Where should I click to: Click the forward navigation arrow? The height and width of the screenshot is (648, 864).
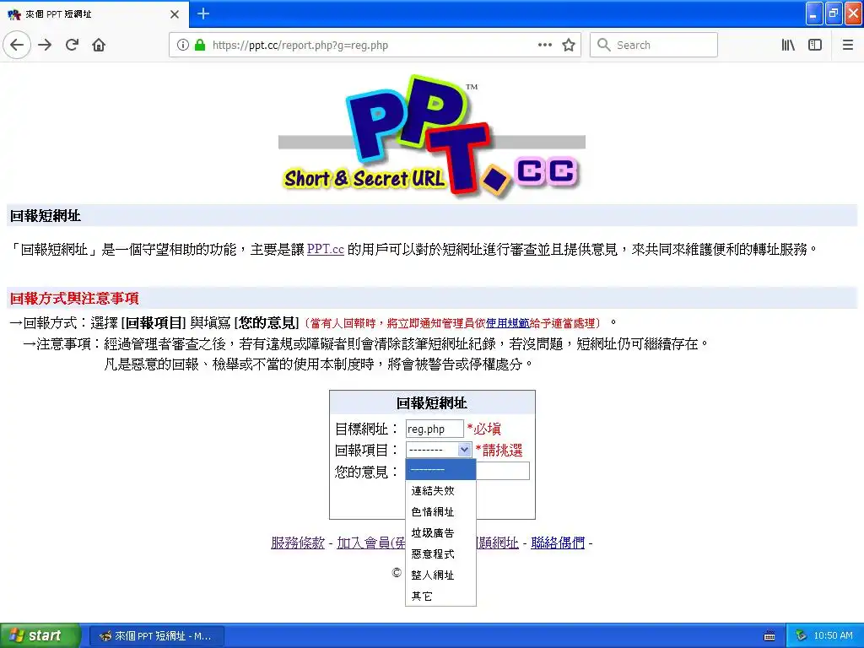(46, 45)
